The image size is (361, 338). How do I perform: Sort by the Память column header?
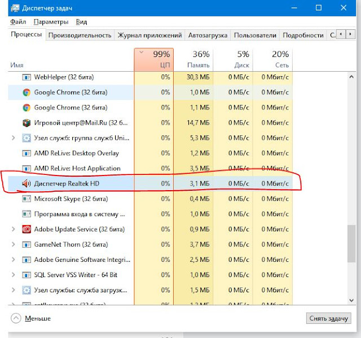point(193,60)
